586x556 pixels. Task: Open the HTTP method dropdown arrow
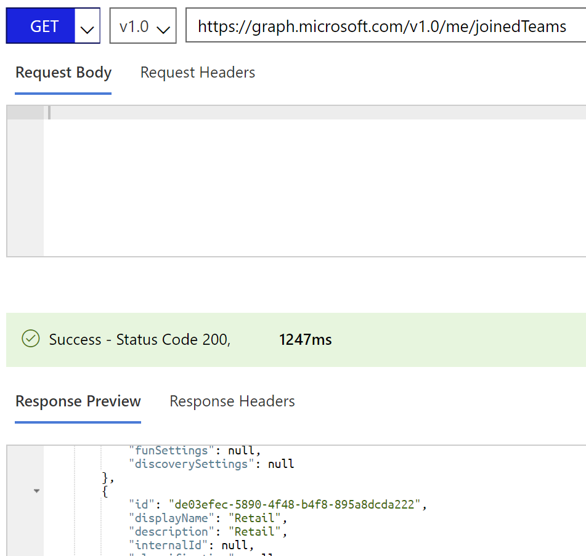pyautogui.click(x=87, y=26)
